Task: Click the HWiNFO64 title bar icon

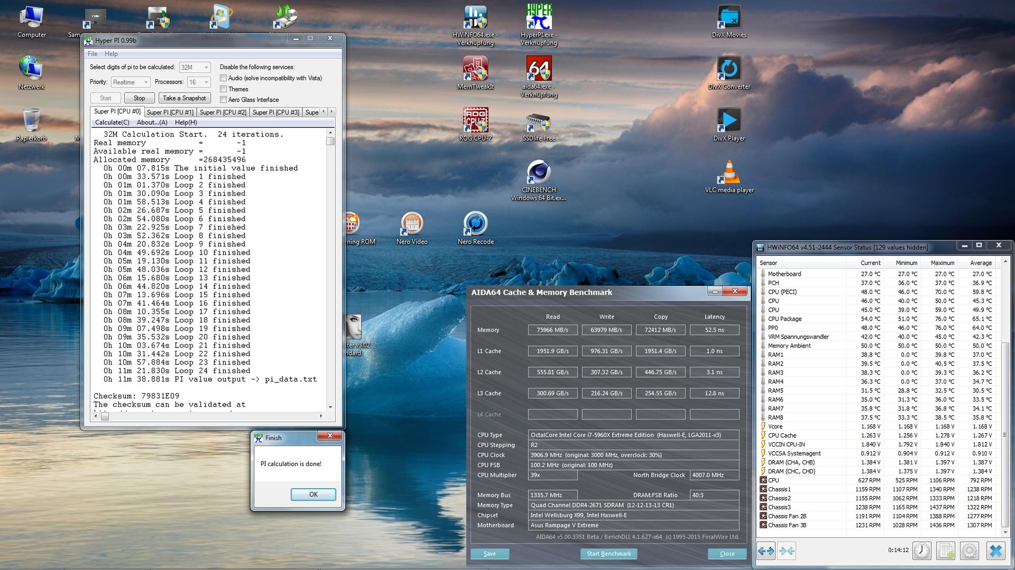Action: click(760, 247)
